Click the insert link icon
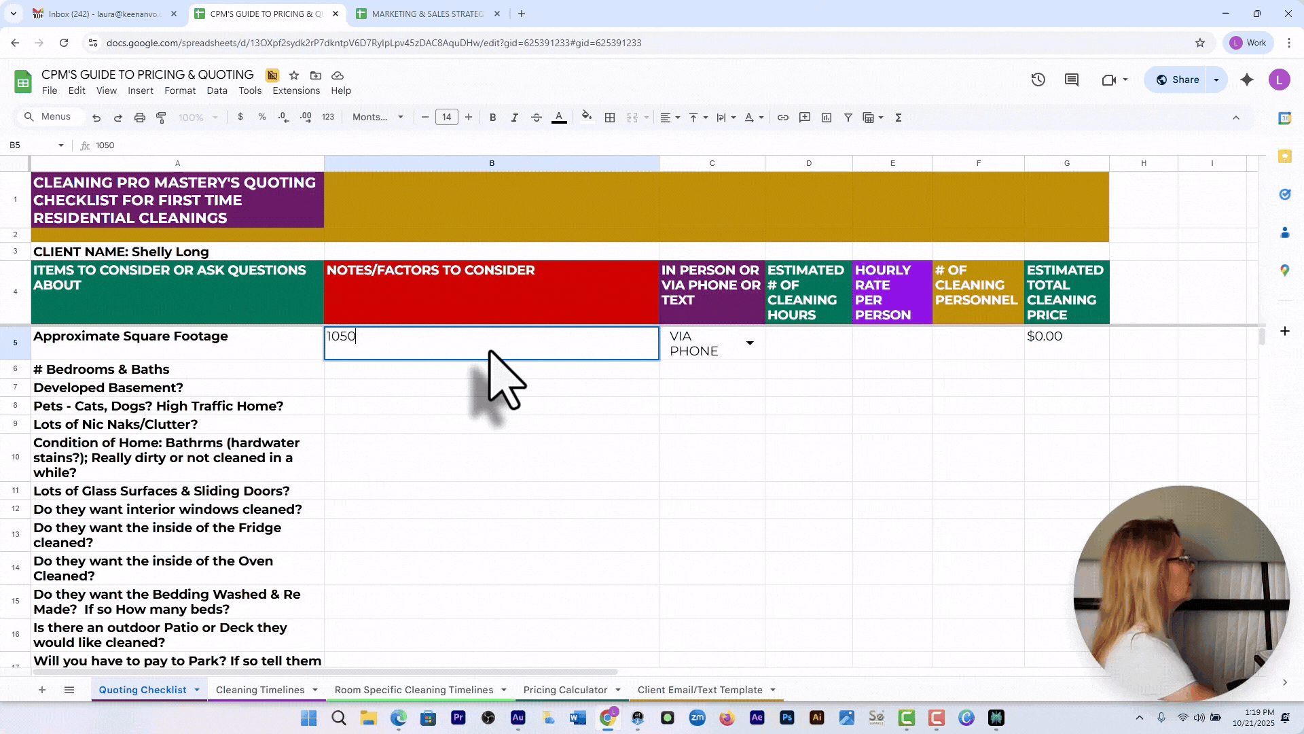1304x734 pixels. (782, 118)
